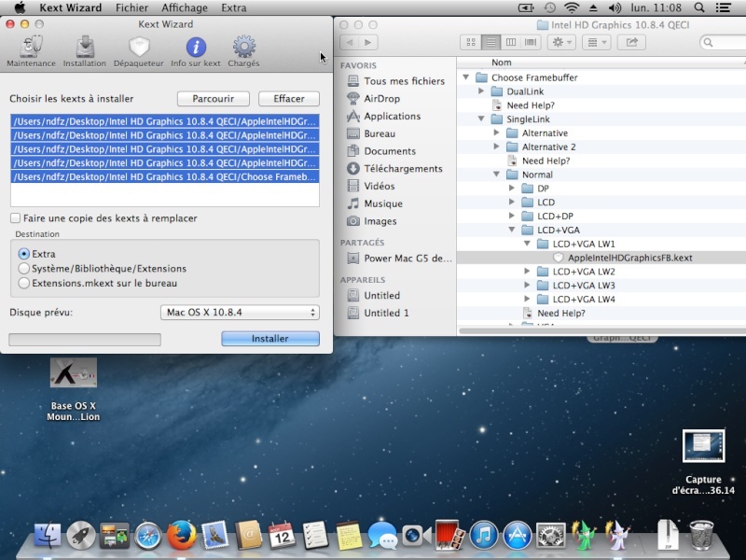
Task: Switch to the Installation toolbar icon
Action: [x=85, y=51]
